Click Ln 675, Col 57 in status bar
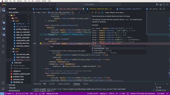170x95 pixels. click(93, 93)
